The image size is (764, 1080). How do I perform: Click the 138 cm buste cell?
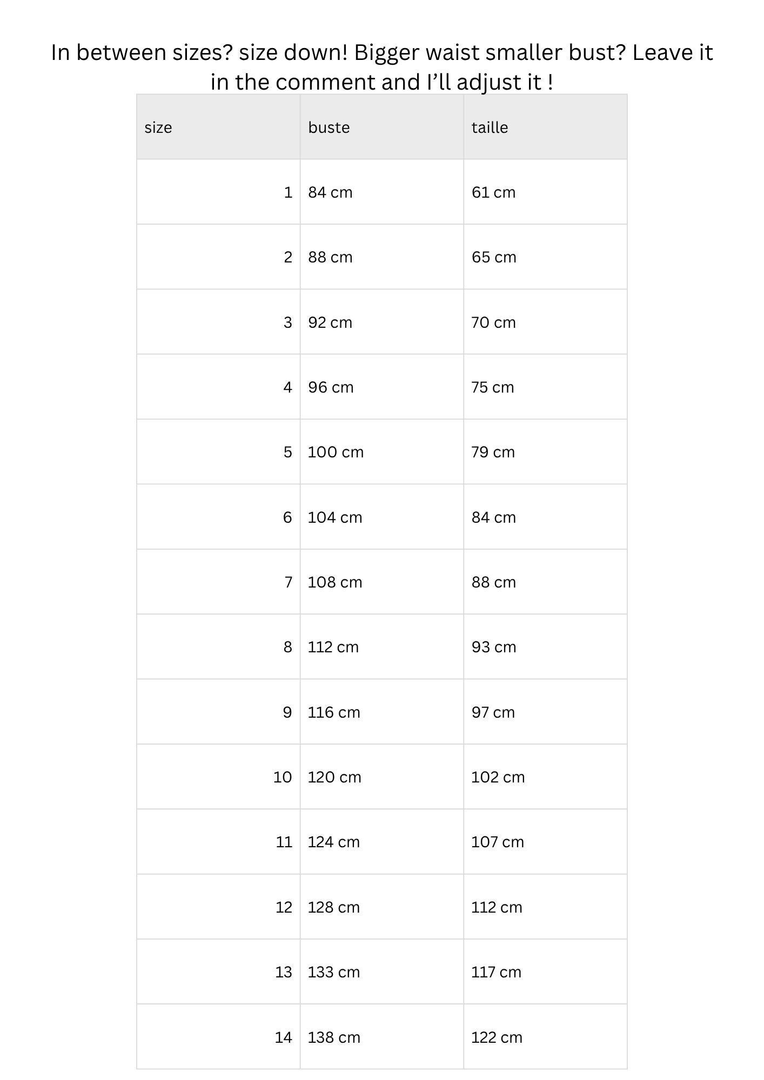point(381,1037)
